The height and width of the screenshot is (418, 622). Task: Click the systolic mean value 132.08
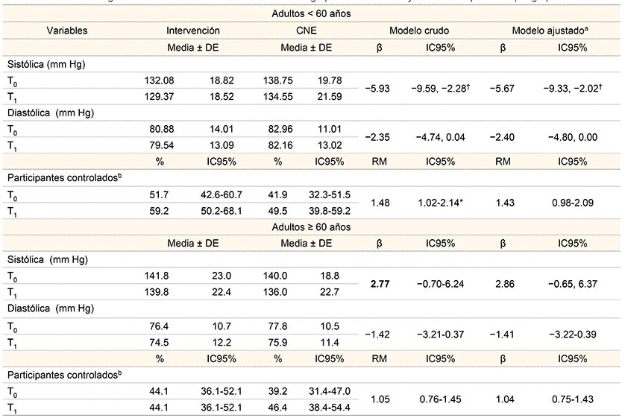pyautogui.click(x=161, y=80)
